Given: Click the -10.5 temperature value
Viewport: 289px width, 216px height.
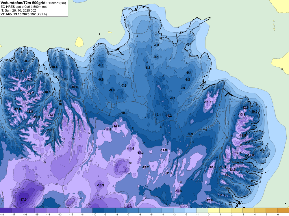Looking at the screenshot, I should [x=47, y=92].
